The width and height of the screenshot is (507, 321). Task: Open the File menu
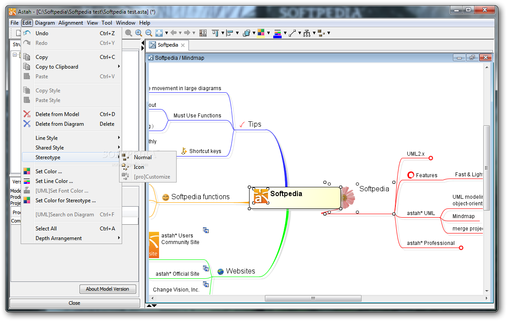pyautogui.click(x=14, y=23)
